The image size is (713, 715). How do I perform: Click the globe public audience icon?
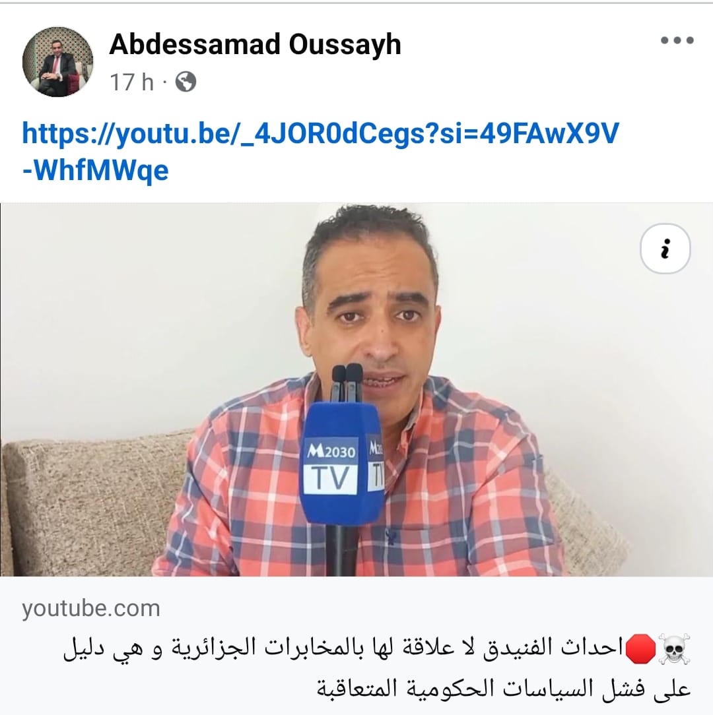[186, 82]
